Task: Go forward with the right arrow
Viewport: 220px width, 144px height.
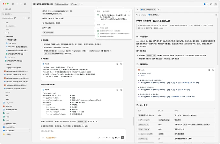Action: click(x=21, y=4)
